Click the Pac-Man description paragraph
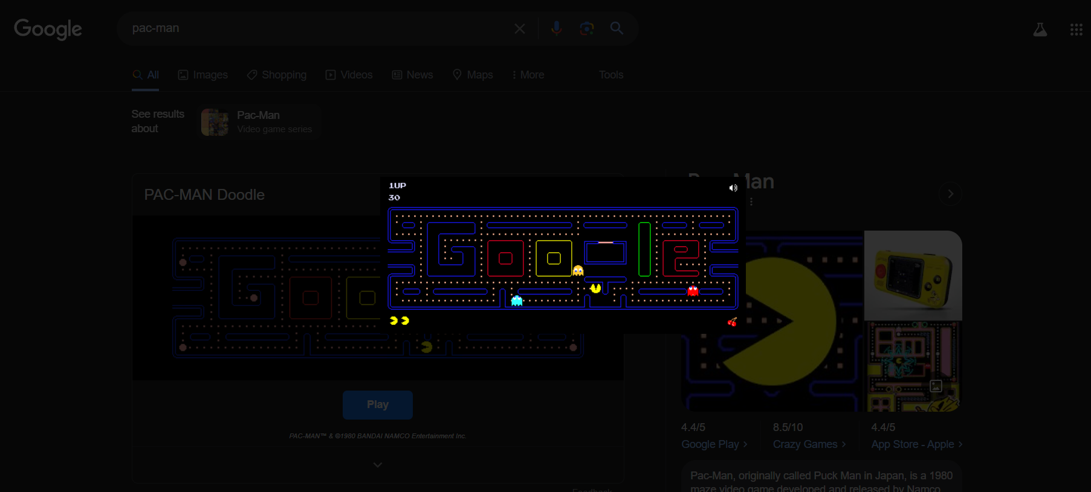This screenshot has width=1091, height=492. 821,482
